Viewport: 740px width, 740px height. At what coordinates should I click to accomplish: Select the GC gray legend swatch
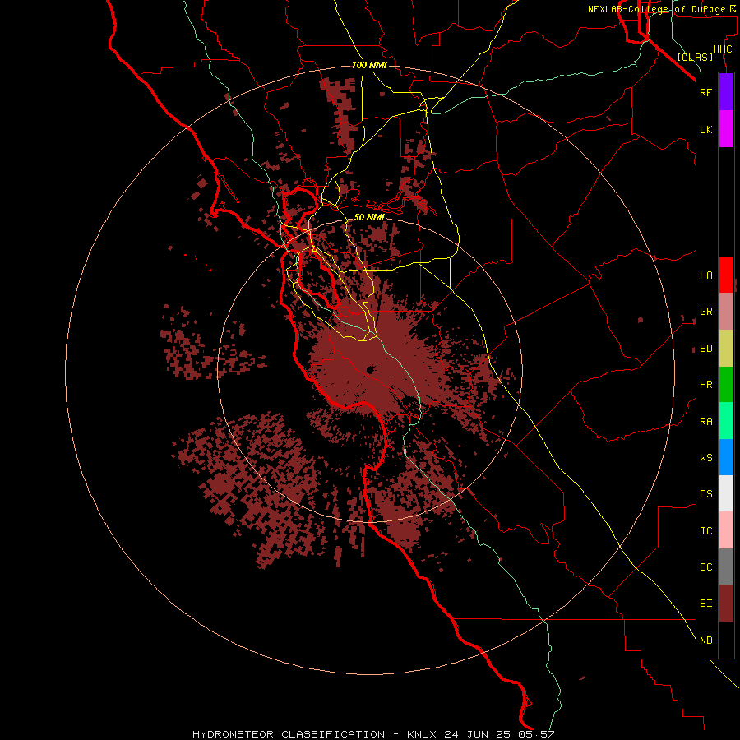pos(726,567)
